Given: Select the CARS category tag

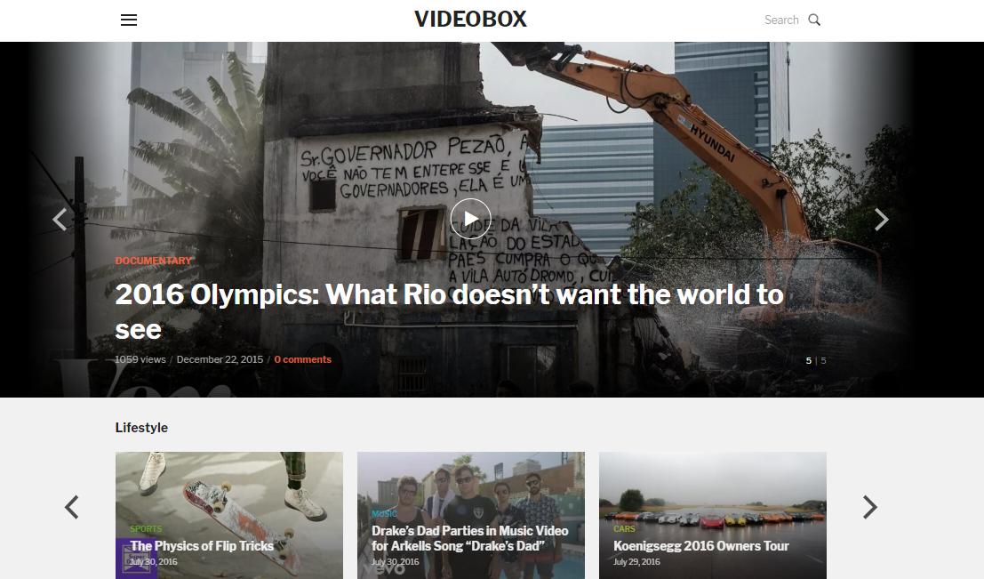Looking at the screenshot, I should pyautogui.click(x=624, y=529).
